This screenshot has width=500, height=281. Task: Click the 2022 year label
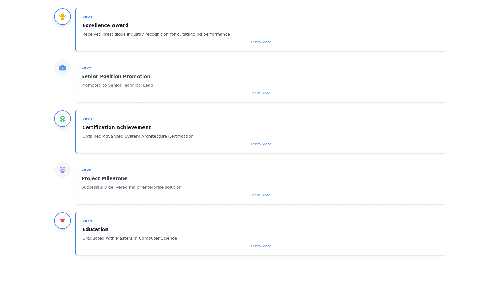click(86, 68)
